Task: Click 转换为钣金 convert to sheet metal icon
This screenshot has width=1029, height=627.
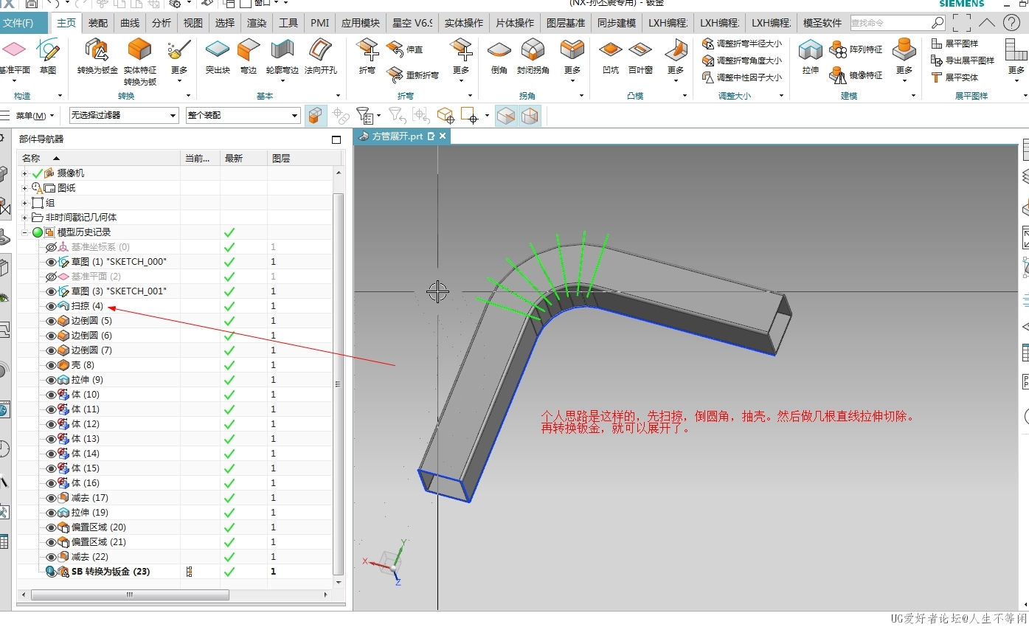Action: coord(97,58)
